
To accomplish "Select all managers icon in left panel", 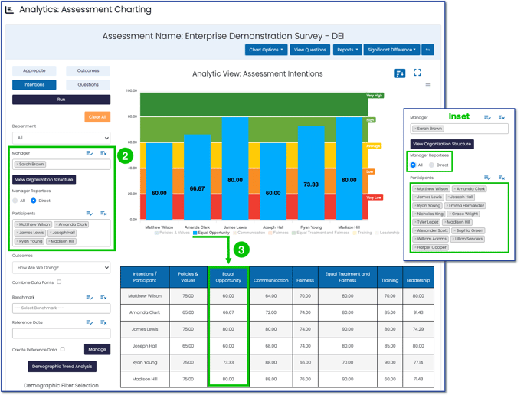I will point(90,153).
